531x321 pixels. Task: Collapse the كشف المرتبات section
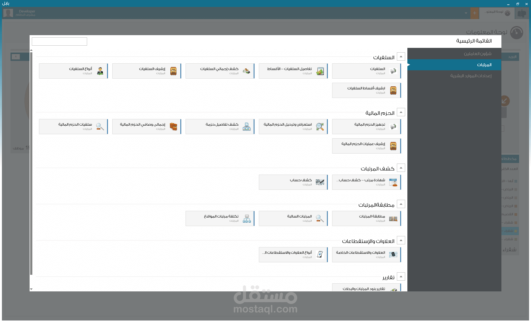[x=401, y=168]
